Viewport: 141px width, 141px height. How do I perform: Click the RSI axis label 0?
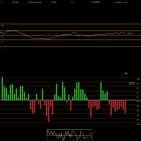[1, 48]
